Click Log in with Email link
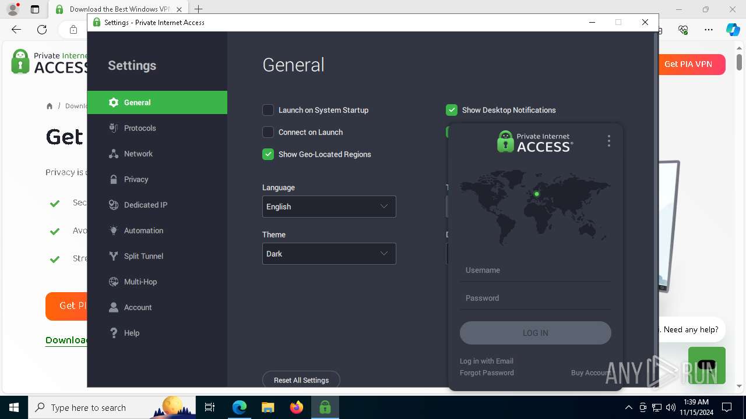The image size is (746, 419). coord(487,361)
